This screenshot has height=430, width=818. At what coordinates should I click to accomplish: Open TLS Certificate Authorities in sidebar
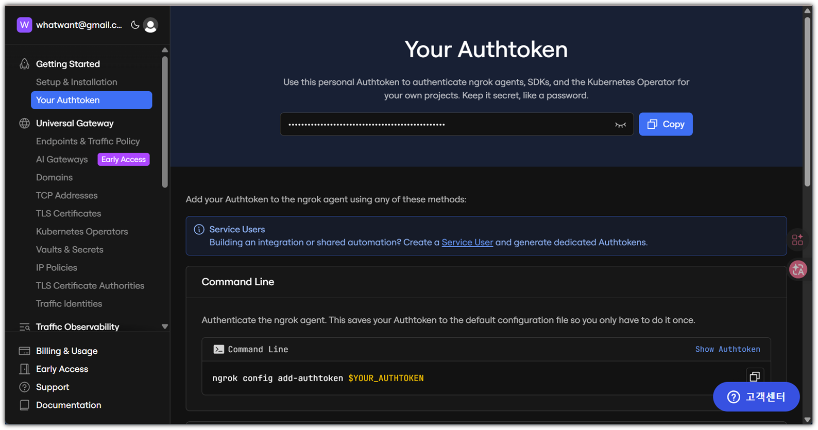tap(90, 285)
